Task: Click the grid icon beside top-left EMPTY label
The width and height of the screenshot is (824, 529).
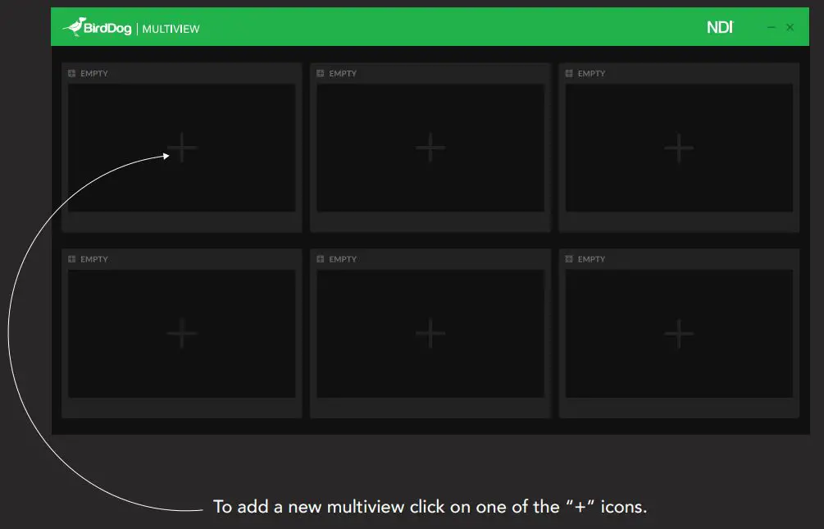Action: pos(71,73)
